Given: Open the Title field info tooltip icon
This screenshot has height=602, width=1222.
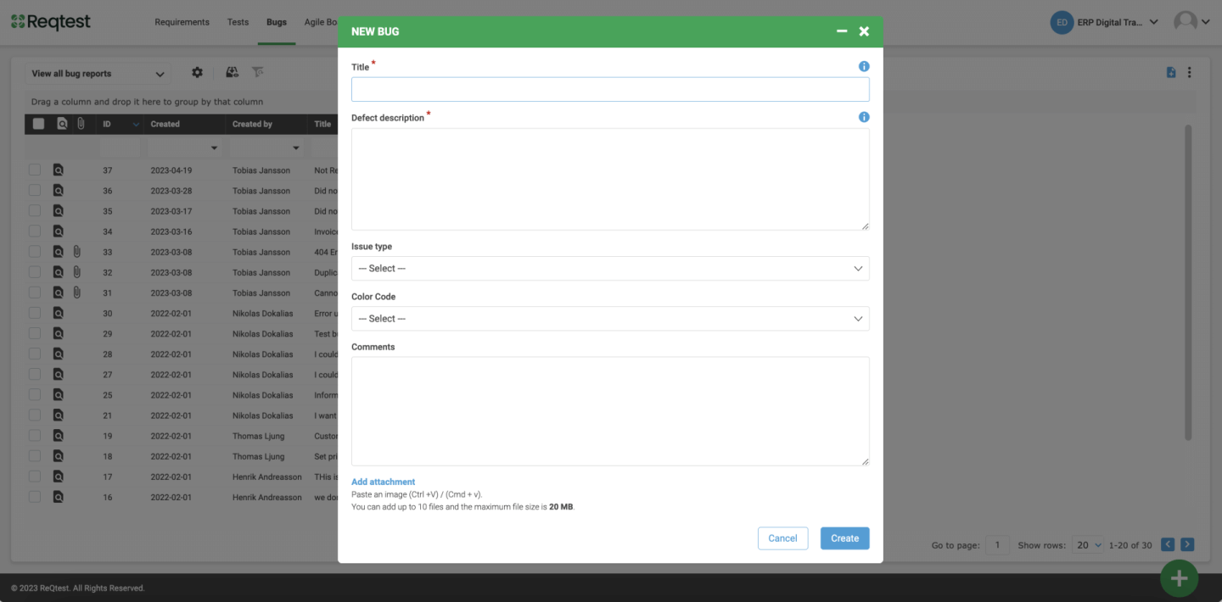Looking at the screenshot, I should click(x=863, y=65).
